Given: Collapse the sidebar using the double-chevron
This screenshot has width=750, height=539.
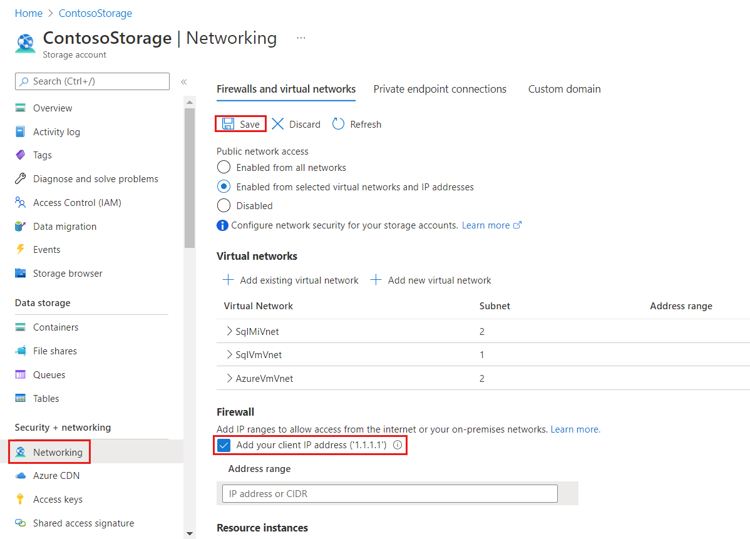Looking at the screenshot, I should 183,81.
